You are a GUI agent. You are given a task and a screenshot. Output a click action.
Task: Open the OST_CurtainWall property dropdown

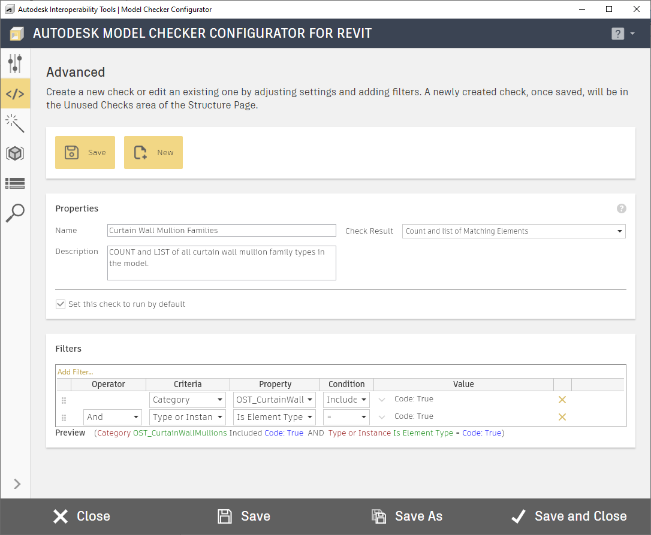pos(274,400)
